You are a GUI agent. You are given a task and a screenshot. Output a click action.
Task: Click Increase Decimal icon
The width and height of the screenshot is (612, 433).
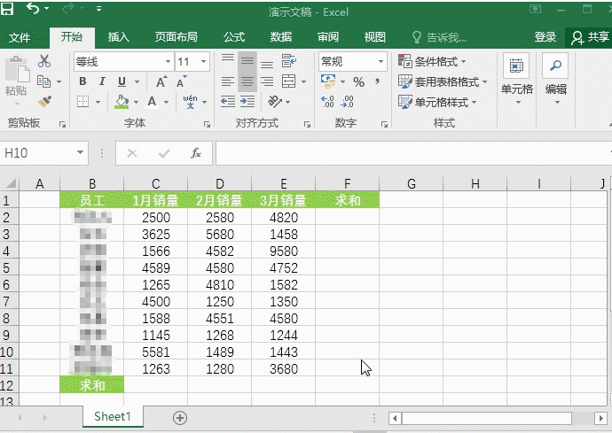(x=327, y=102)
